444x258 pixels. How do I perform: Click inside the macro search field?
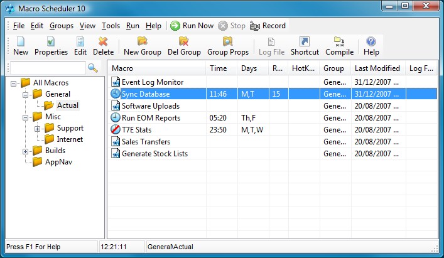point(48,68)
